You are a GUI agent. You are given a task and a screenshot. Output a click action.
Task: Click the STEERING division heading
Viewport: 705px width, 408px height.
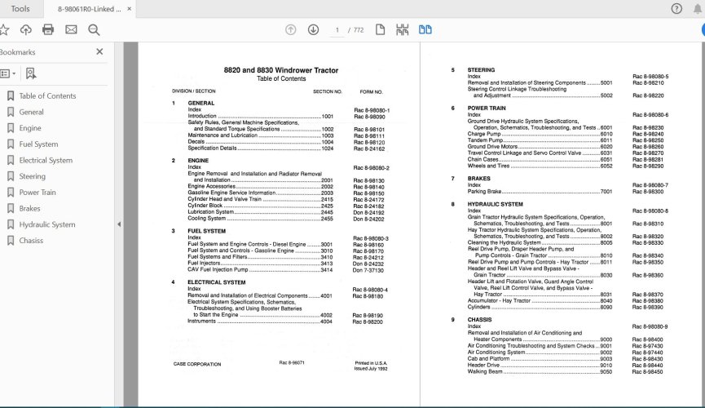coord(481,70)
